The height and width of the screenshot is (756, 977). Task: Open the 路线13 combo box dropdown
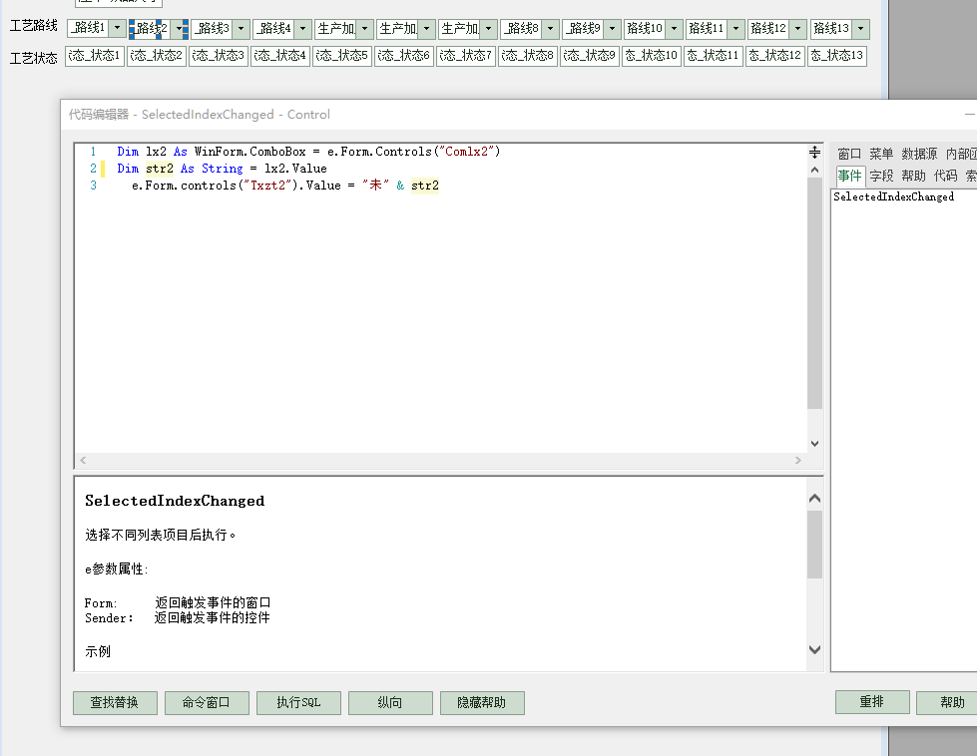(x=860, y=29)
